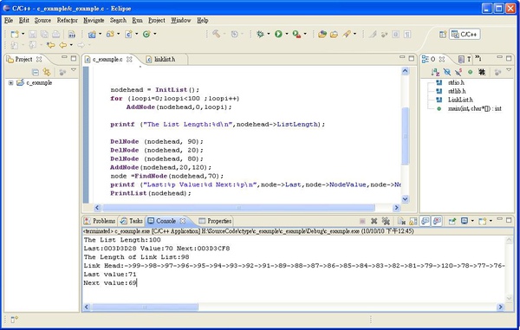The width and height of the screenshot is (520, 330).
Task: Open the Back history dropdown arrow
Action: point(71,45)
